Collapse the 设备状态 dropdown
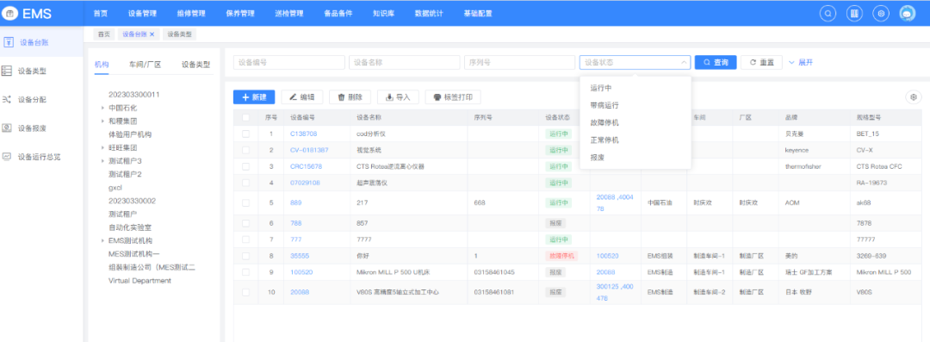Screen dimensions: 930x342 tap(684, 62)
